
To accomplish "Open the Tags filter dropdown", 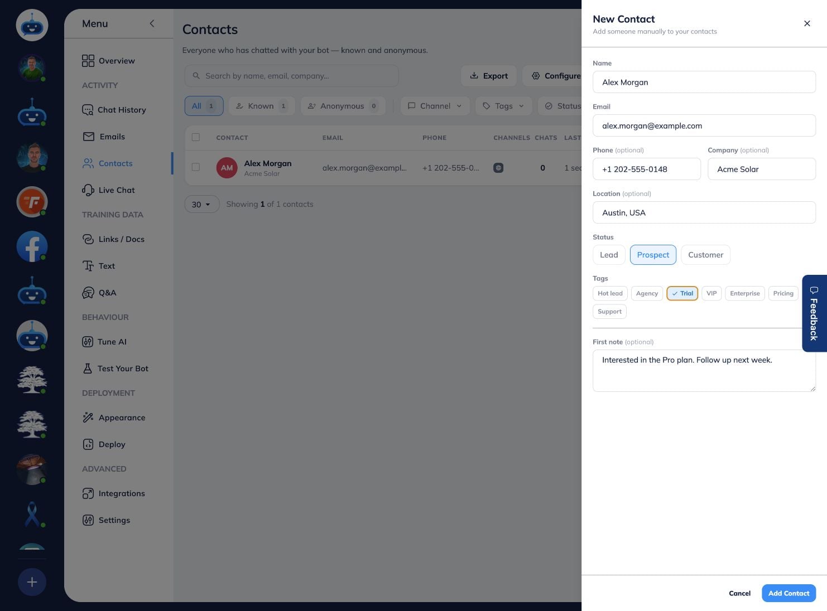I will [x=503, y=106].
